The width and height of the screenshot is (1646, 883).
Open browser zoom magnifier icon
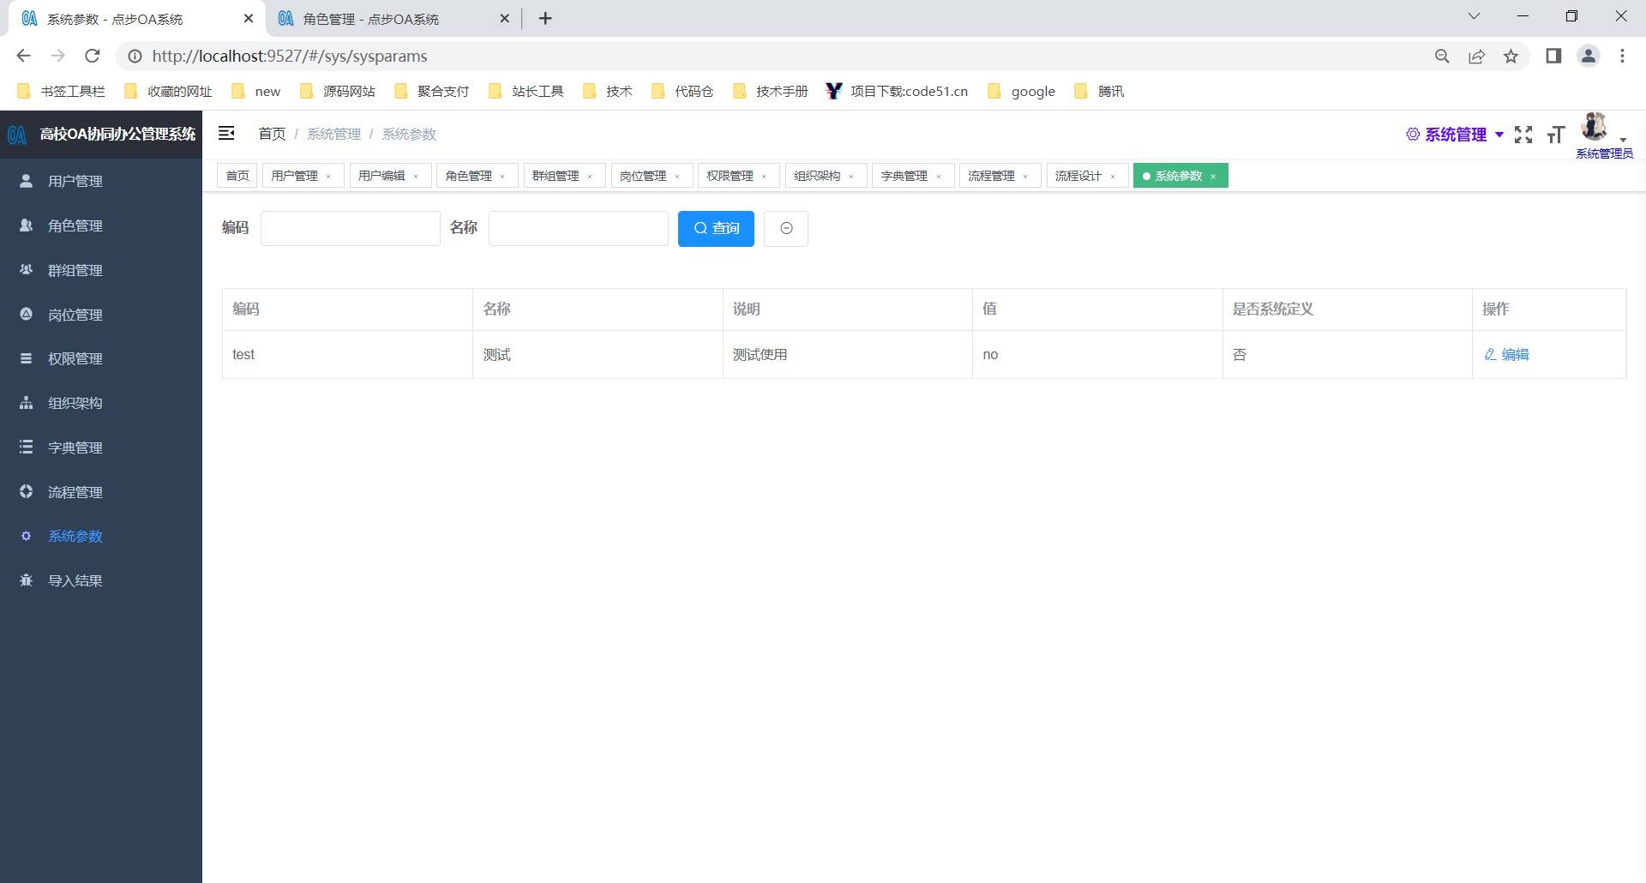point(1442,56)
